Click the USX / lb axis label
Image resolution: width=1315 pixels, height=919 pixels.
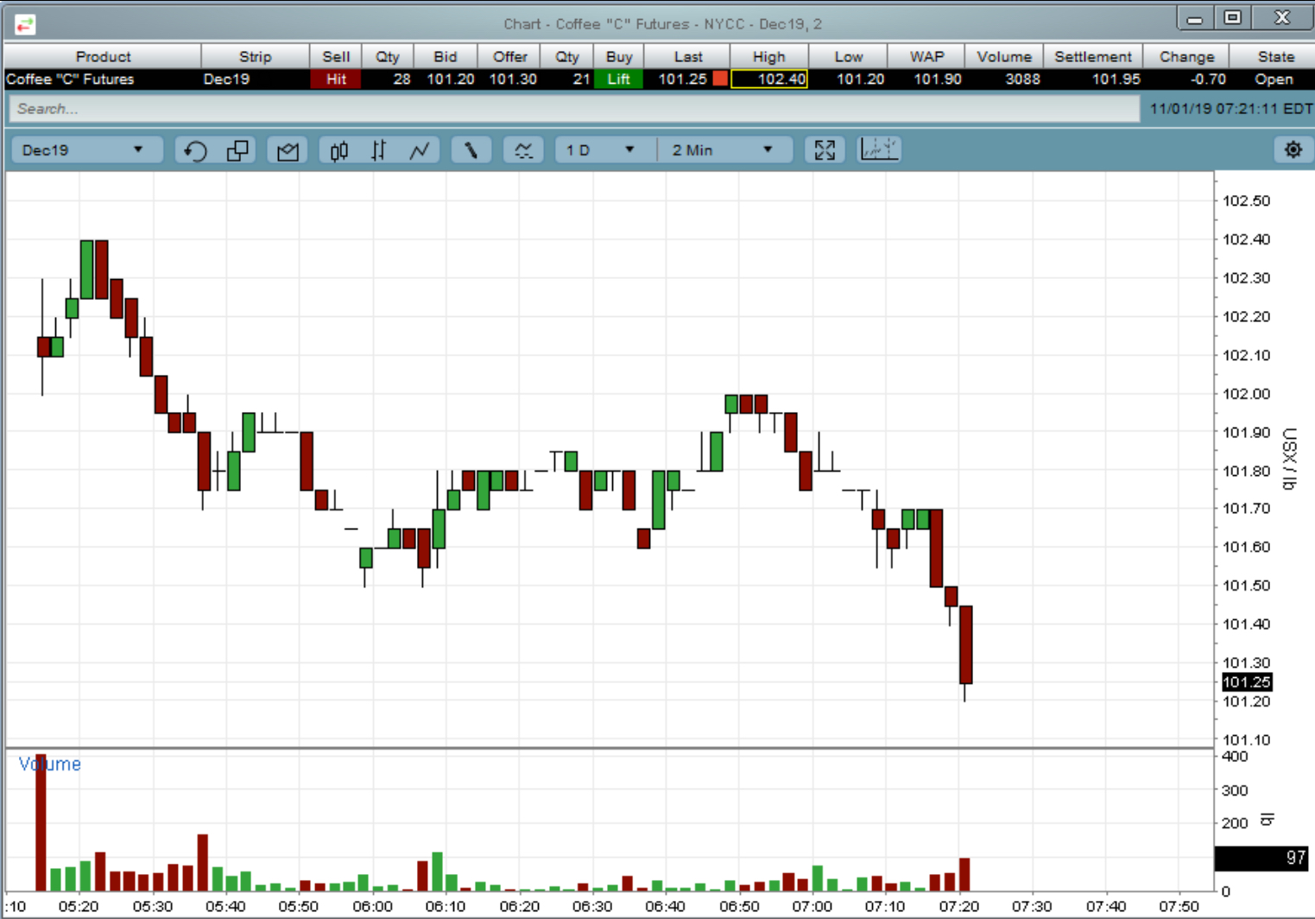(x=1289, y=459)
